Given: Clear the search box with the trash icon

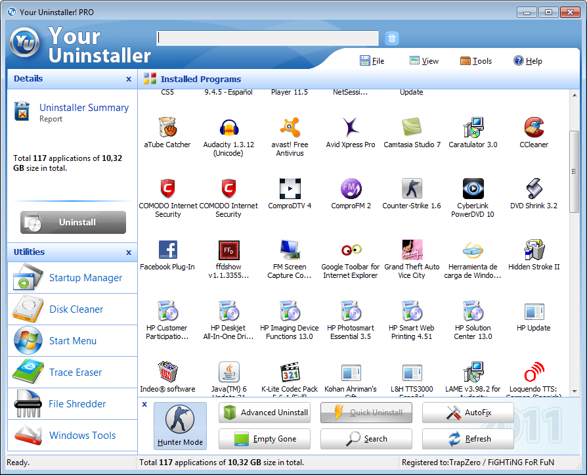Looking at the screenshot, I should pos(391,38).
